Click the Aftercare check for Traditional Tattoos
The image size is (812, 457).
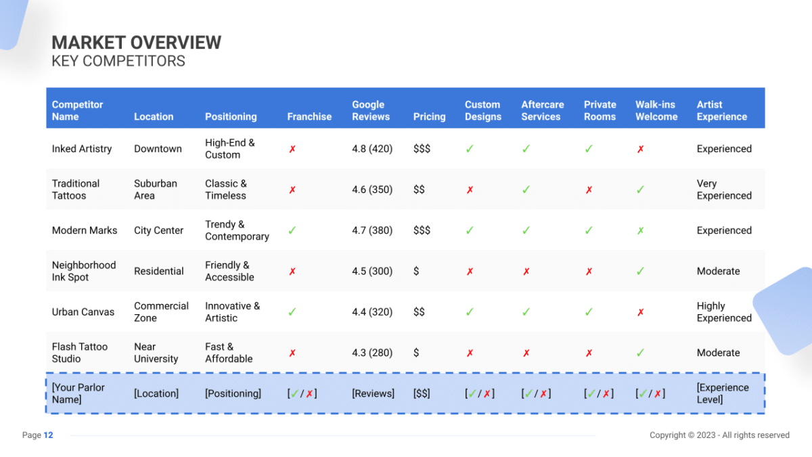pyautogui.click(x=526, y=190)
